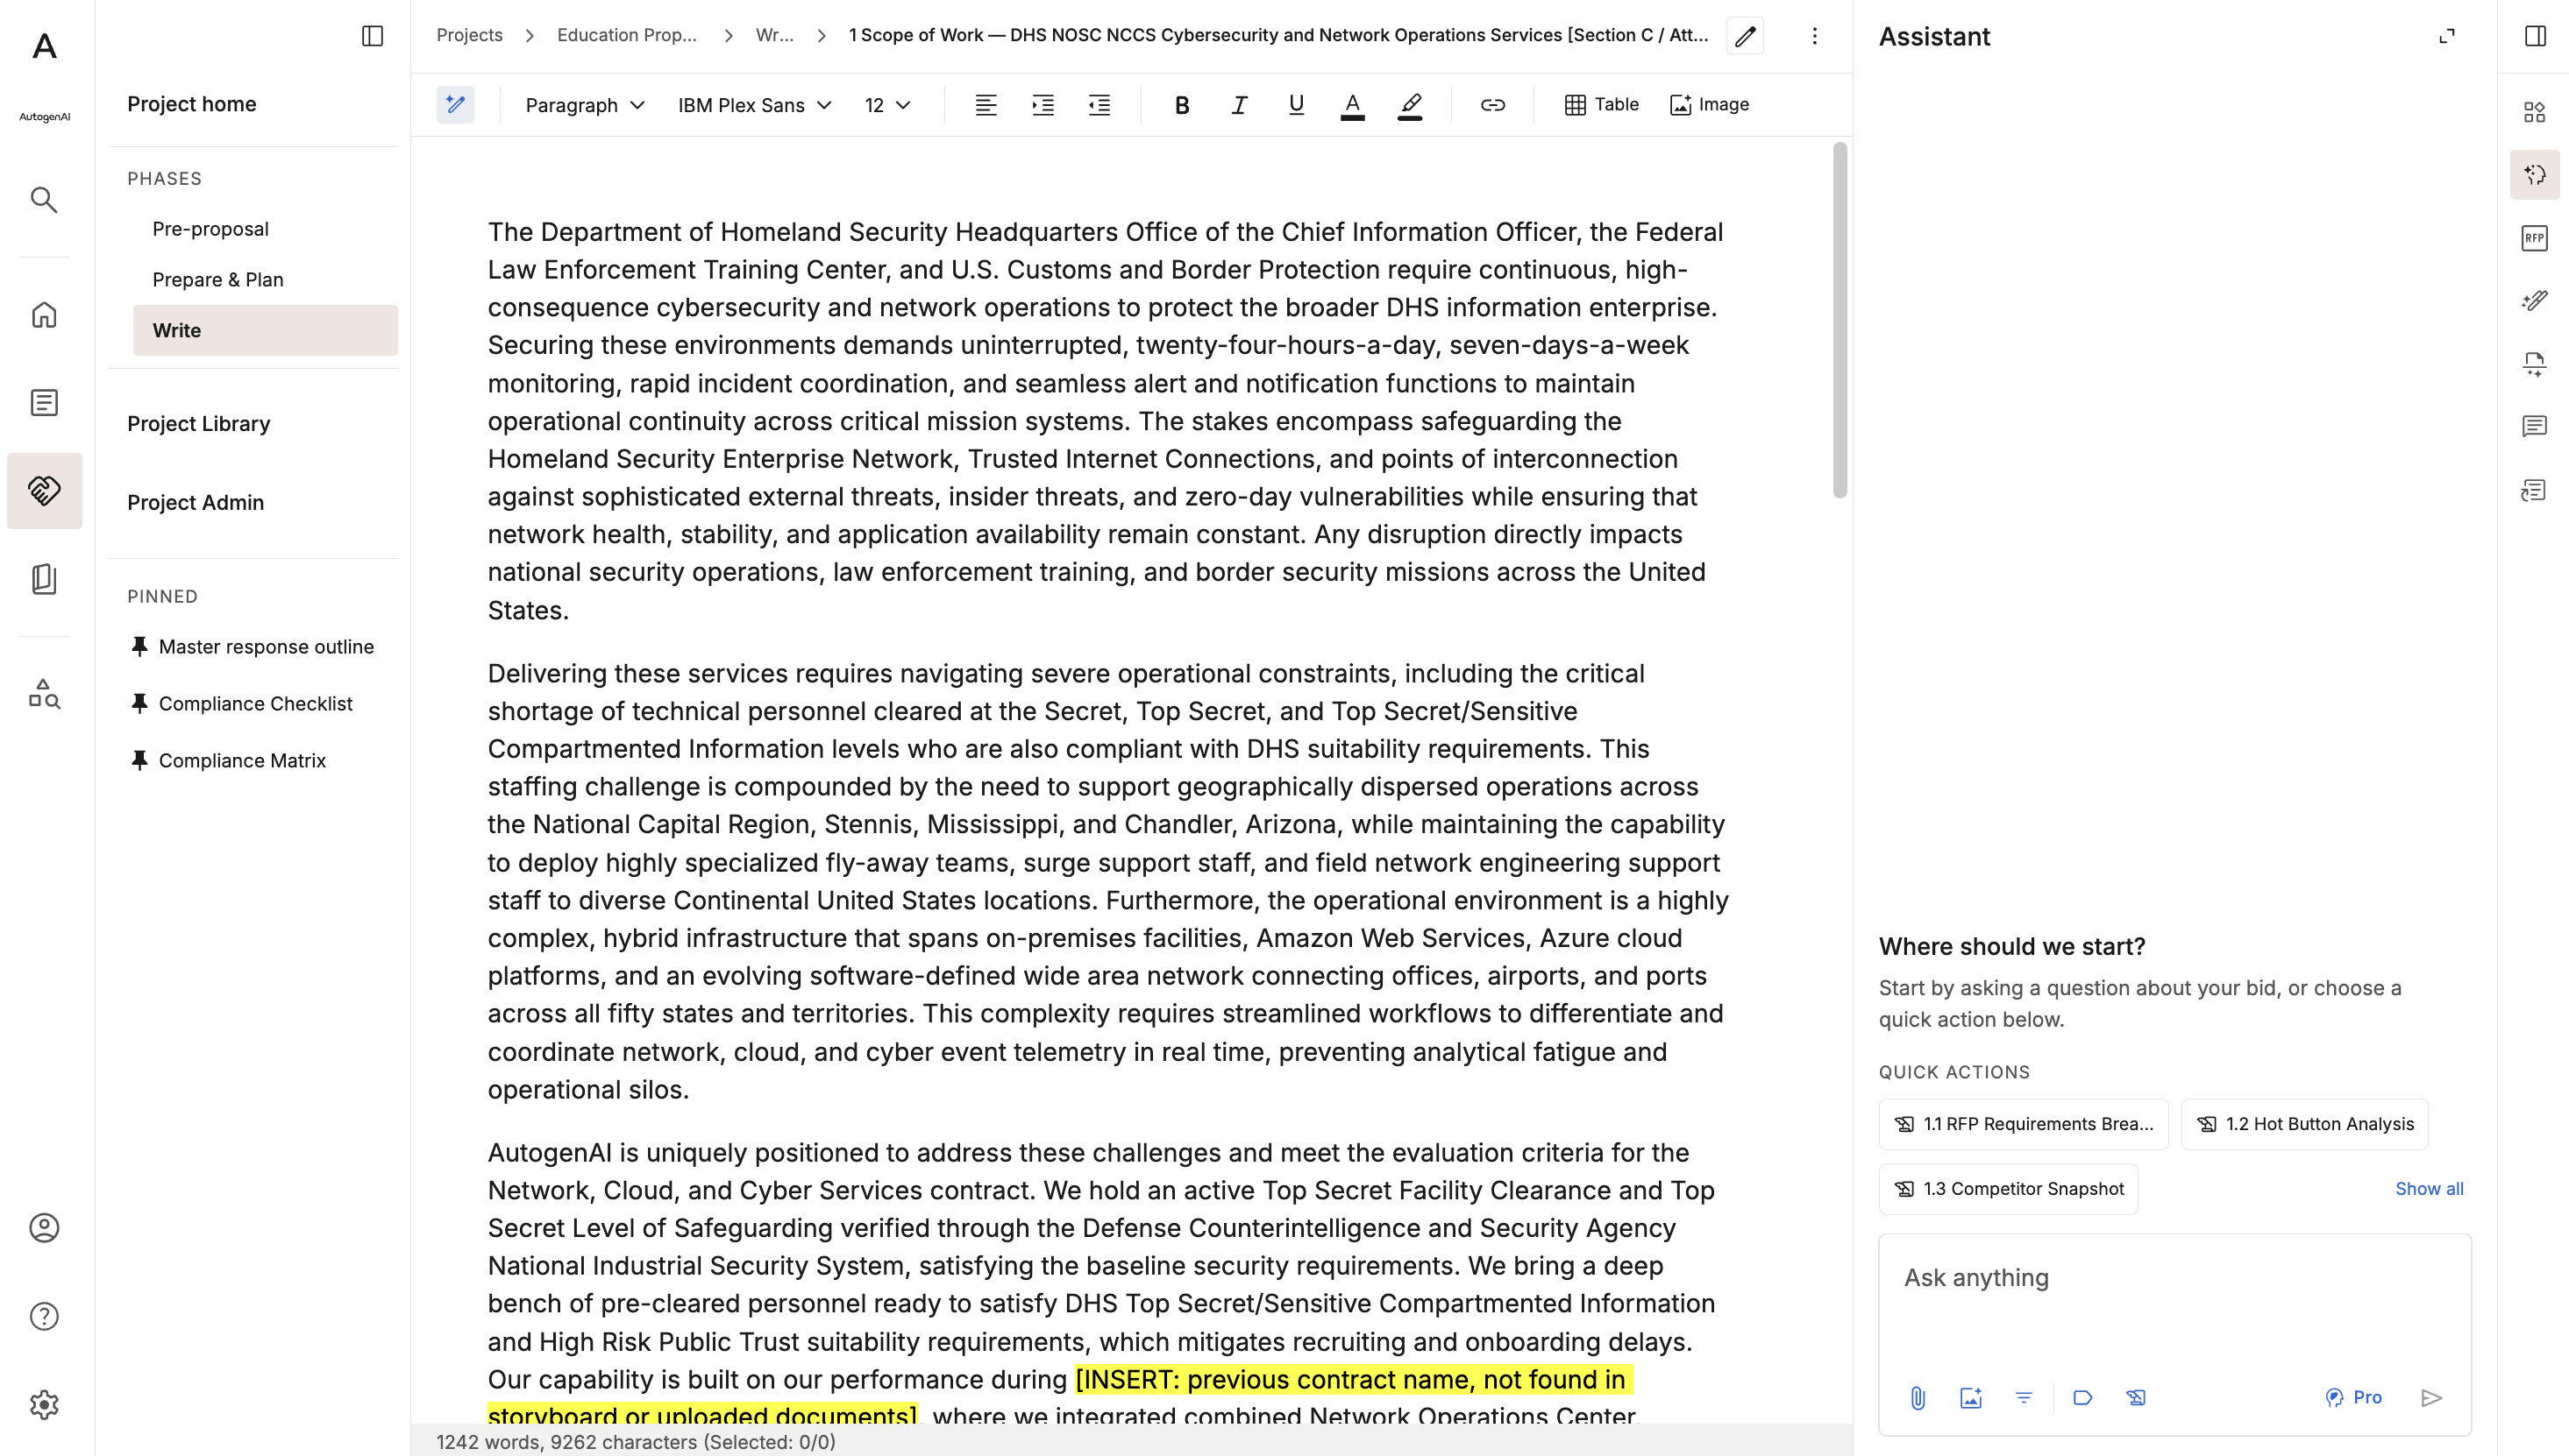Toggle the right side panel icon

click(2535, 36)
